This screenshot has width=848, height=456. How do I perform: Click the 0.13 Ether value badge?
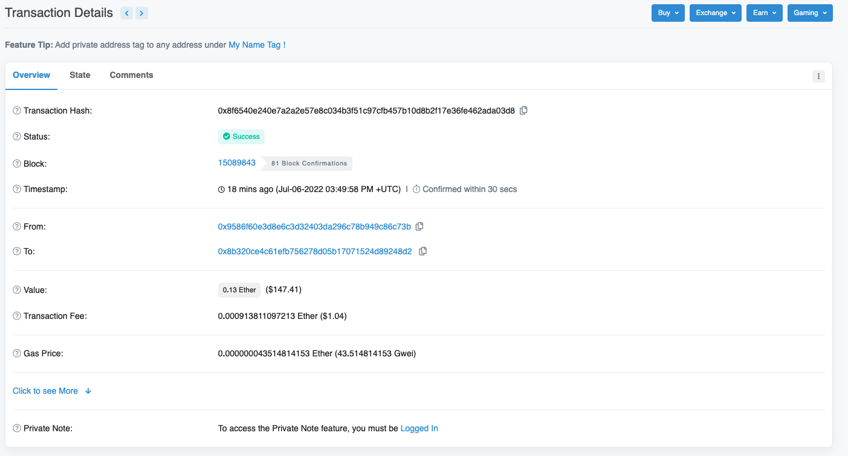coord(239,290)
